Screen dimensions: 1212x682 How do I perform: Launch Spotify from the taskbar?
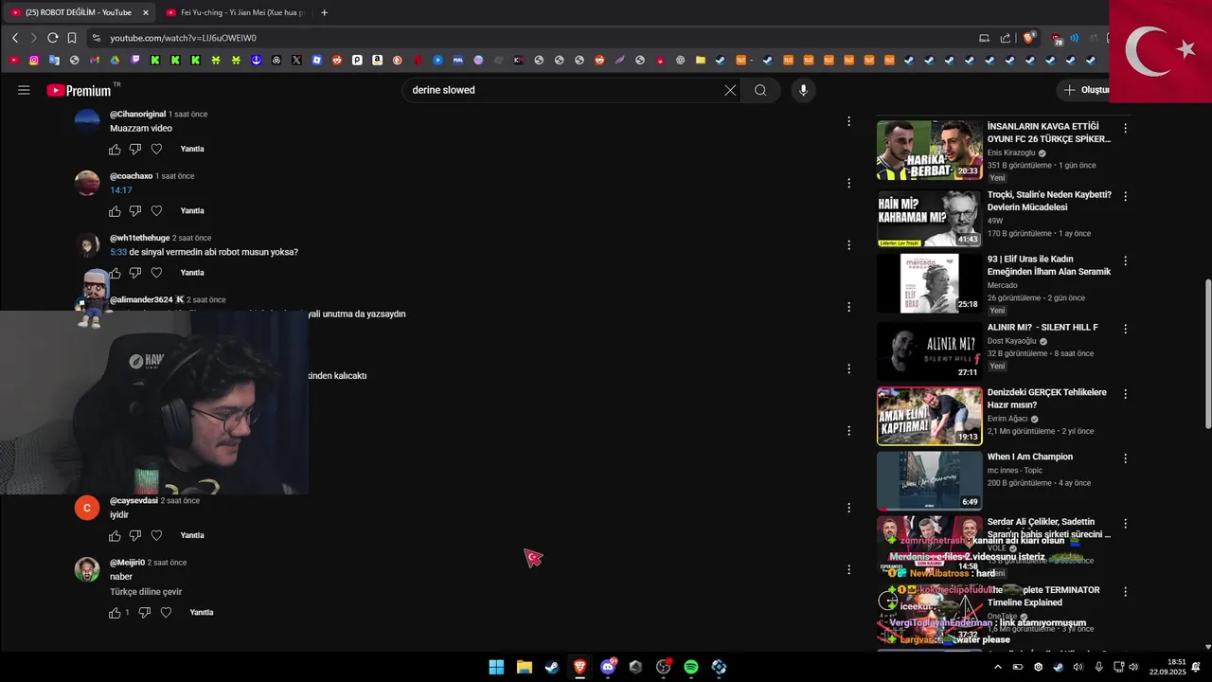point(691,667)
